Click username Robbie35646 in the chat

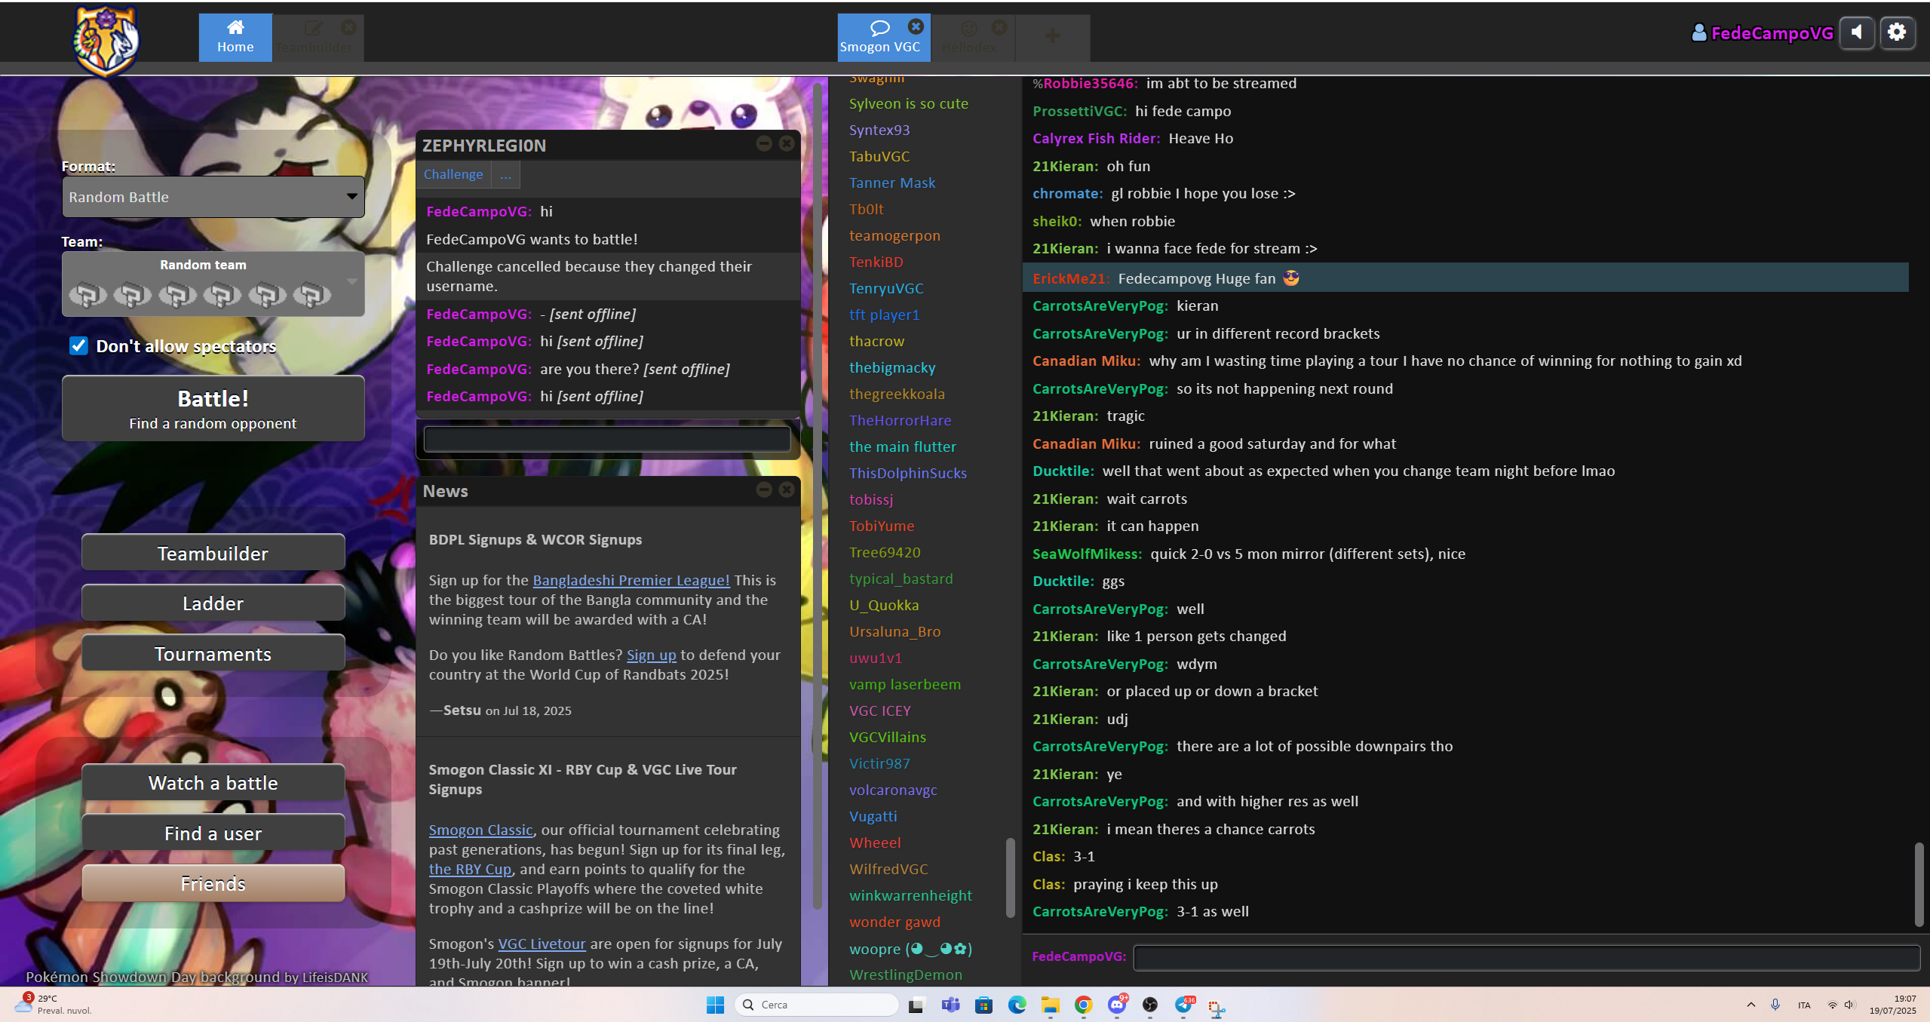[1088, 83]
